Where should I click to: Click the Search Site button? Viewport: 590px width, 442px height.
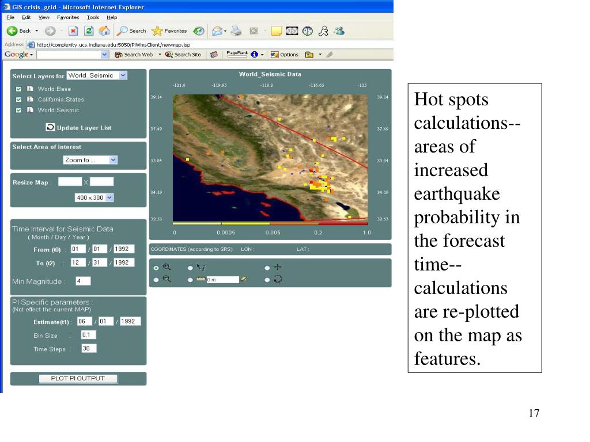(183, 55)
